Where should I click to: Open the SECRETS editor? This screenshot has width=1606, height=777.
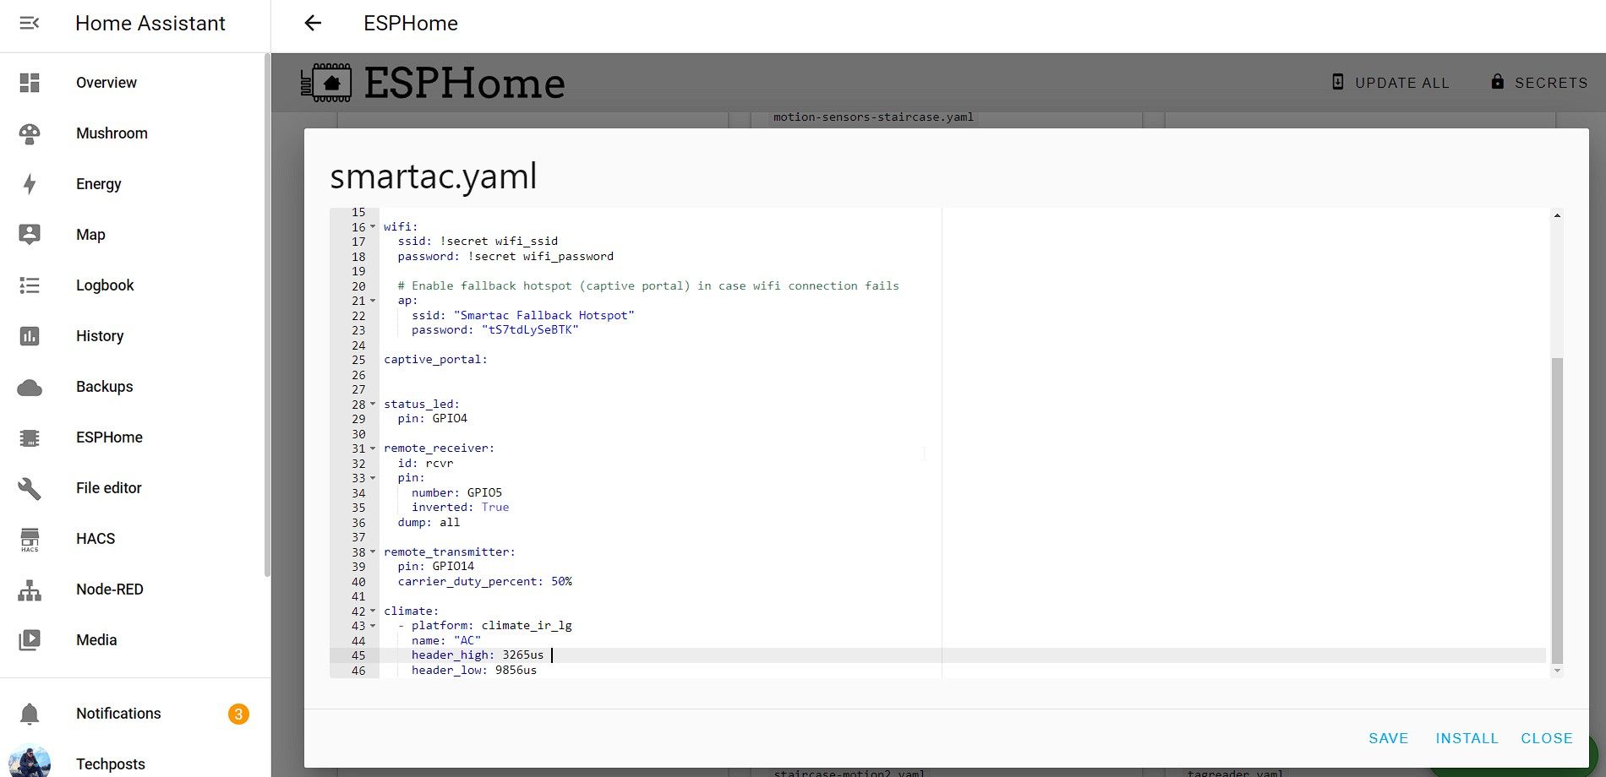tap(1539, 83)
